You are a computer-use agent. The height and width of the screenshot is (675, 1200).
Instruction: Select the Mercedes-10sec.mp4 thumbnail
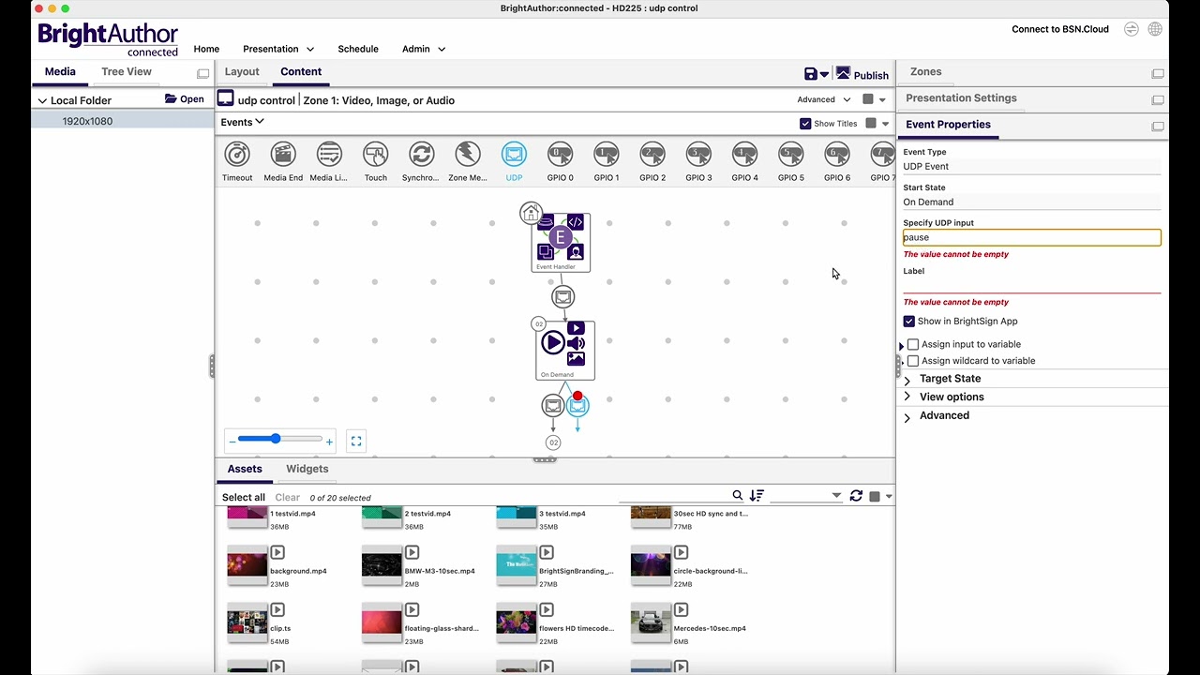pos(651,623)
